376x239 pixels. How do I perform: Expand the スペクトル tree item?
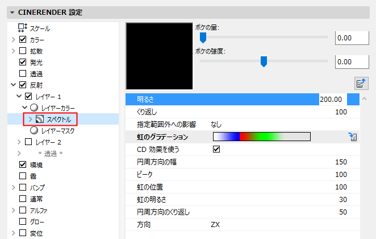click(30, 119)
